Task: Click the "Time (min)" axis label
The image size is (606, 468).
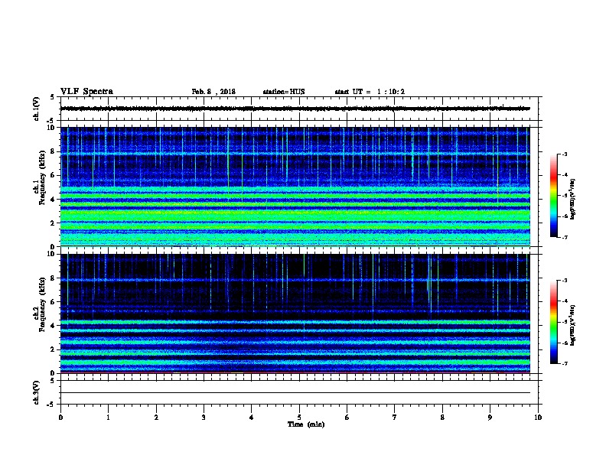Action: [x=306, y=424]
